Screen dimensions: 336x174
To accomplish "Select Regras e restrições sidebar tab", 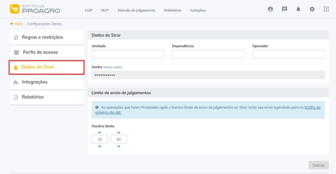I will click(42, 37).
